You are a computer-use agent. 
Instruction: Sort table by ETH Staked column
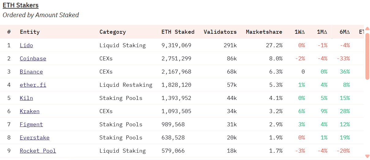178,32
